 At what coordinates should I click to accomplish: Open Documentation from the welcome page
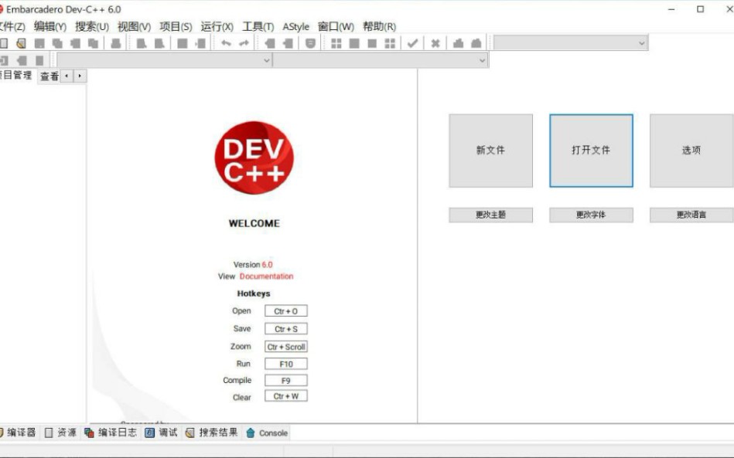point(266,276)
